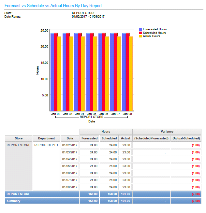Click the 01/02/2017 date cell
This screenshot has width=206, height=213.
(70, 145)
